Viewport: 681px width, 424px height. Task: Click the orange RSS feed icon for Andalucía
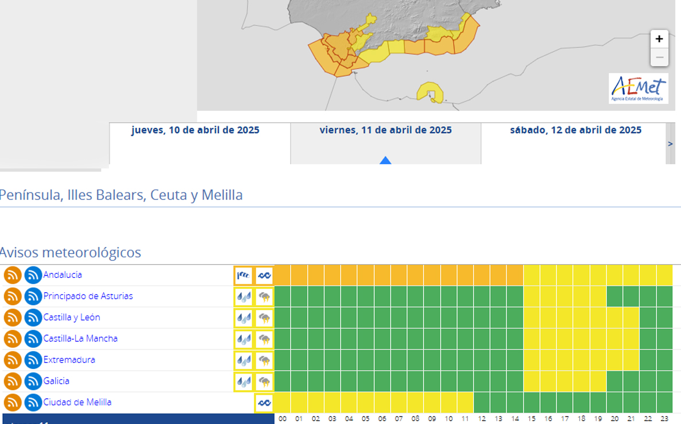point(13,275)
